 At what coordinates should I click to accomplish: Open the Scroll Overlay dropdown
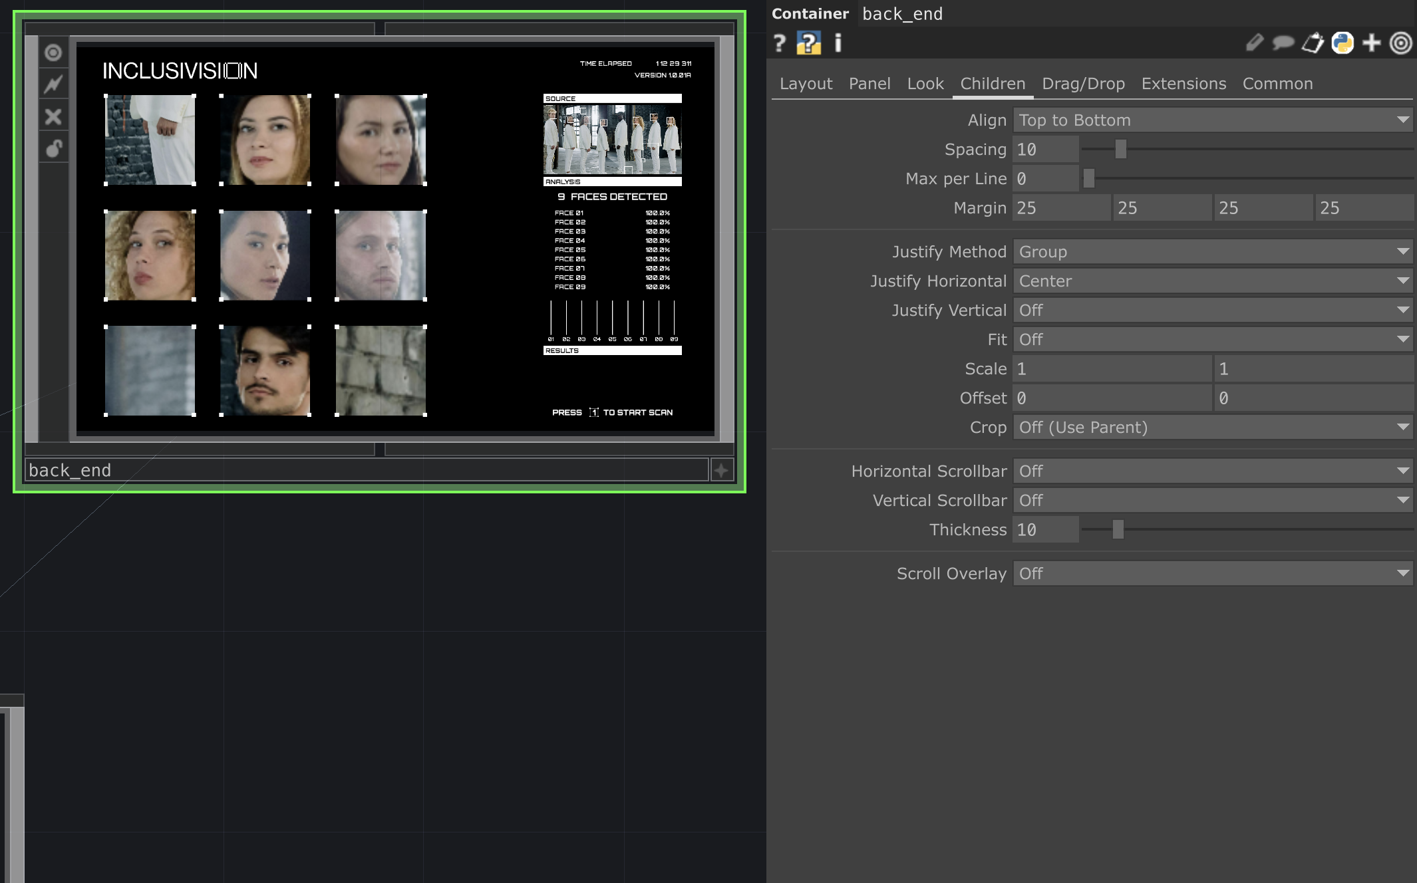(x=1213, y=574)
